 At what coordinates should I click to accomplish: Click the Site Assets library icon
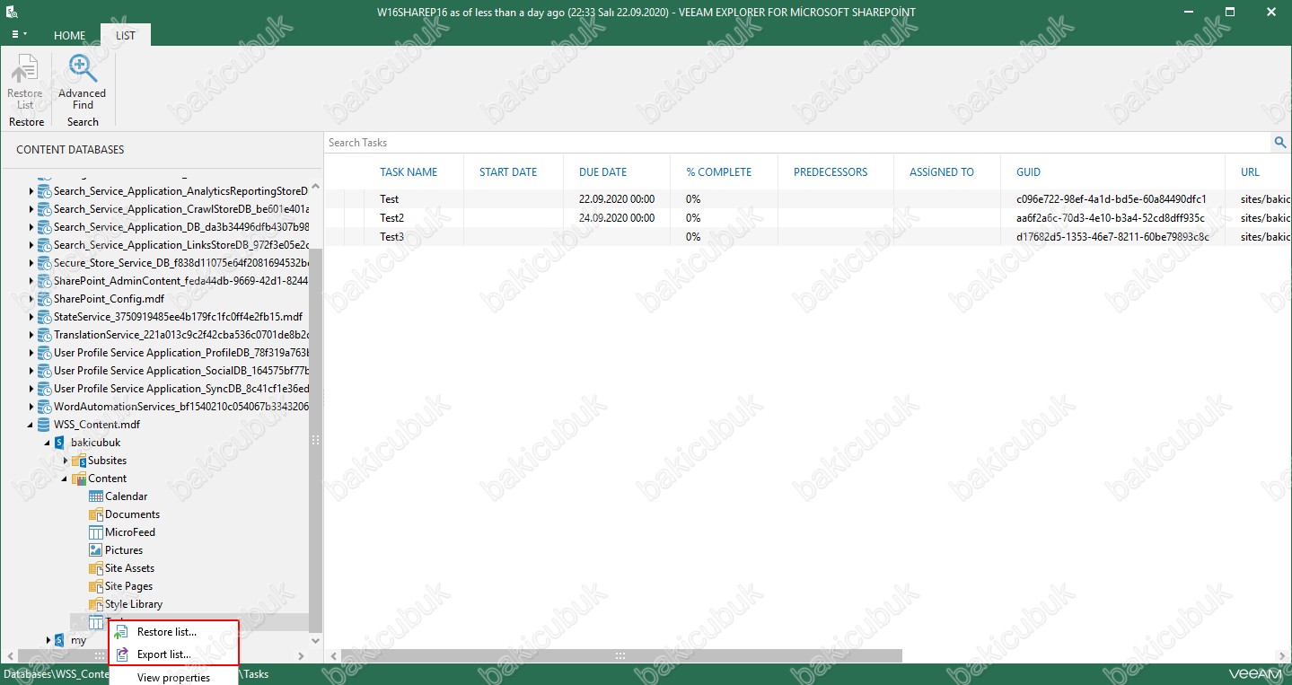click(x=96, y=568)
